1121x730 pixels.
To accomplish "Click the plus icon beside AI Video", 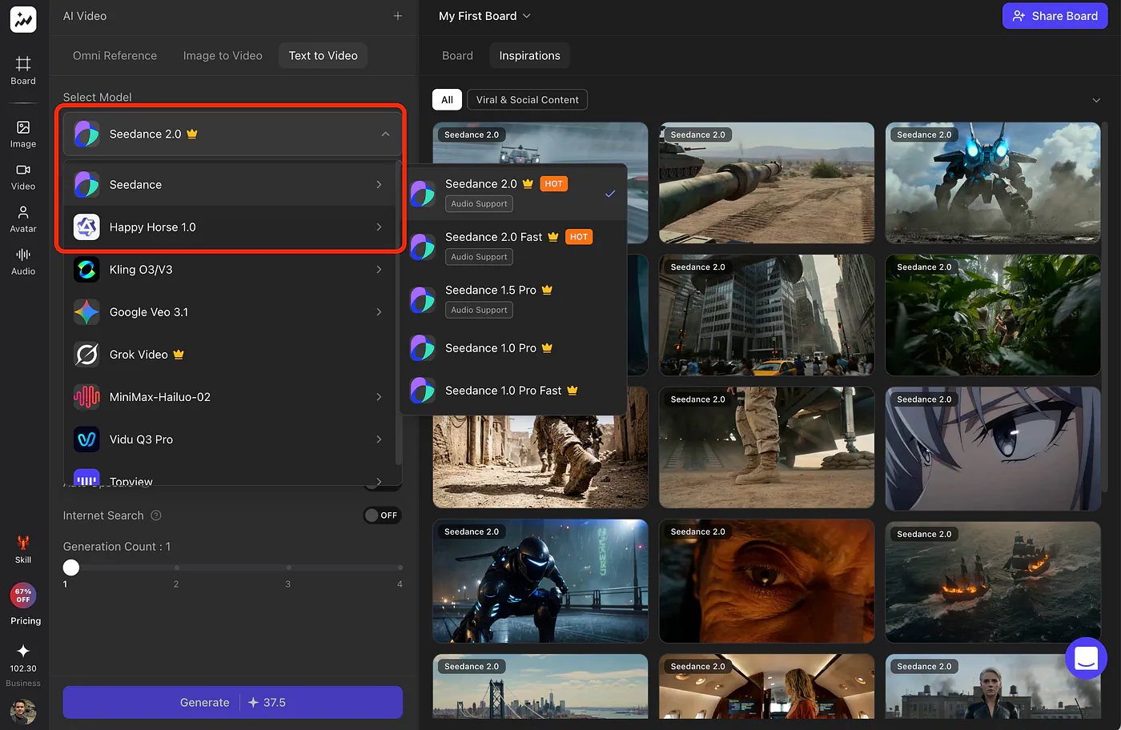I will (x=398, y=16).
